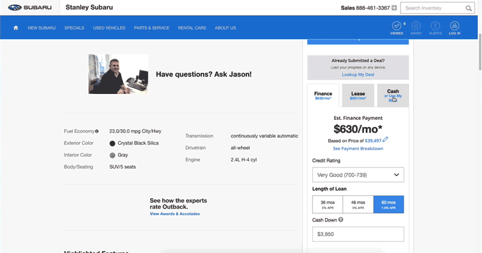Open the Saved vehicles icon

pyautogui.click(x=416, y=28)
